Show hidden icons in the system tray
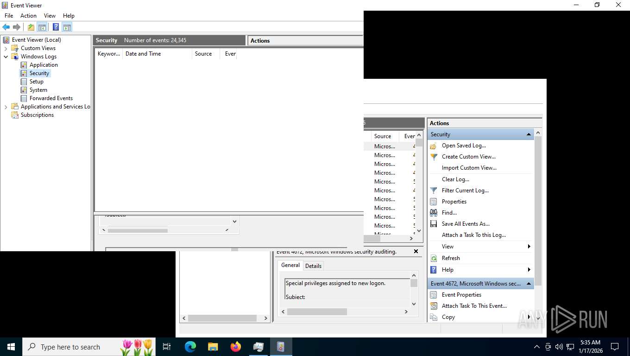Screen dimensions: 630x356 537,347
